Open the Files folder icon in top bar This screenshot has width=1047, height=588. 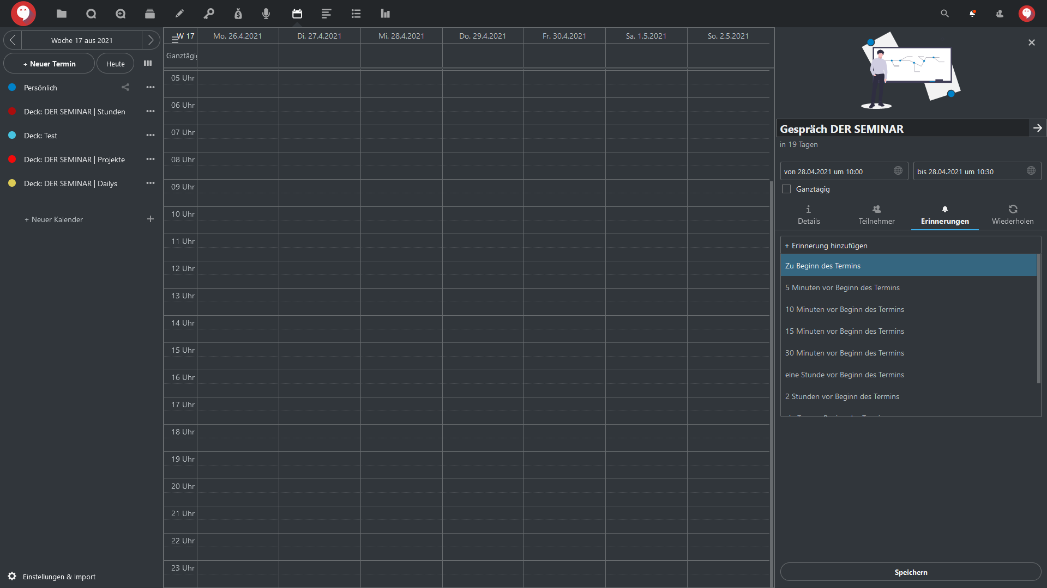tap(62, 14)
